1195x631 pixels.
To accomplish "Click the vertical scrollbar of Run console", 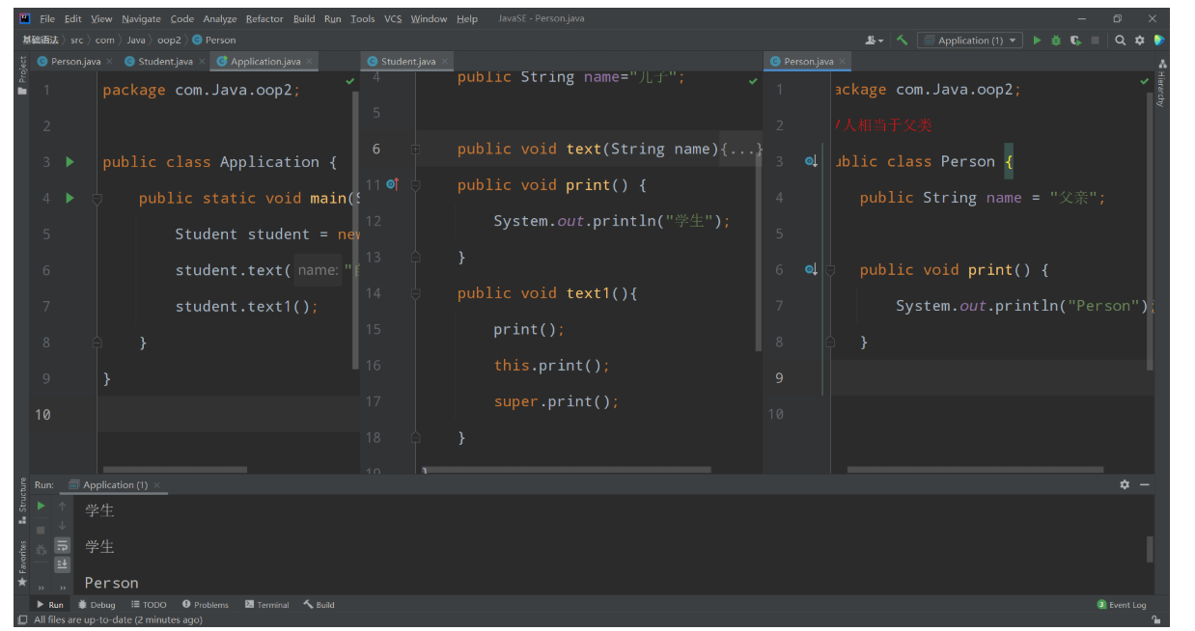I will pos(1150,549).
